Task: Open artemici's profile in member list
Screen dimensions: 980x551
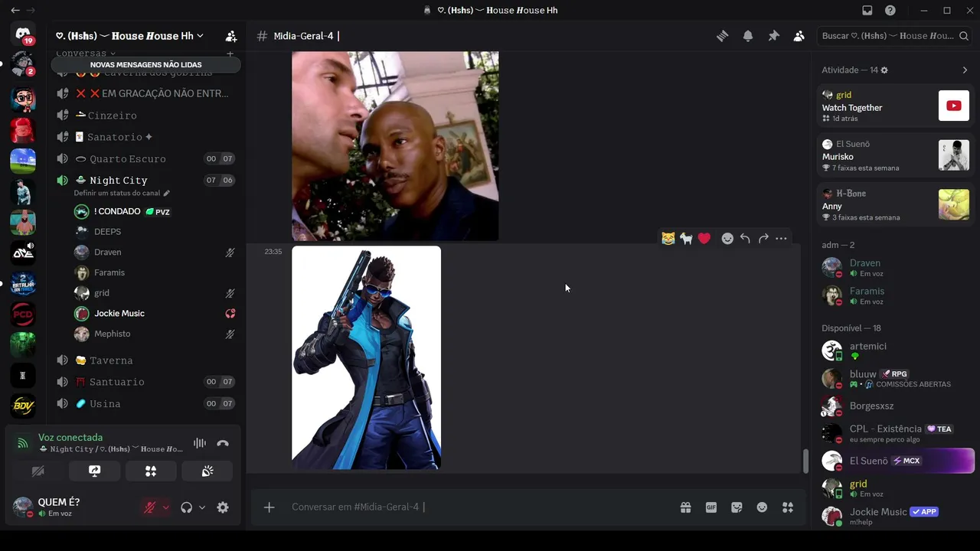Action: point(895,350)
